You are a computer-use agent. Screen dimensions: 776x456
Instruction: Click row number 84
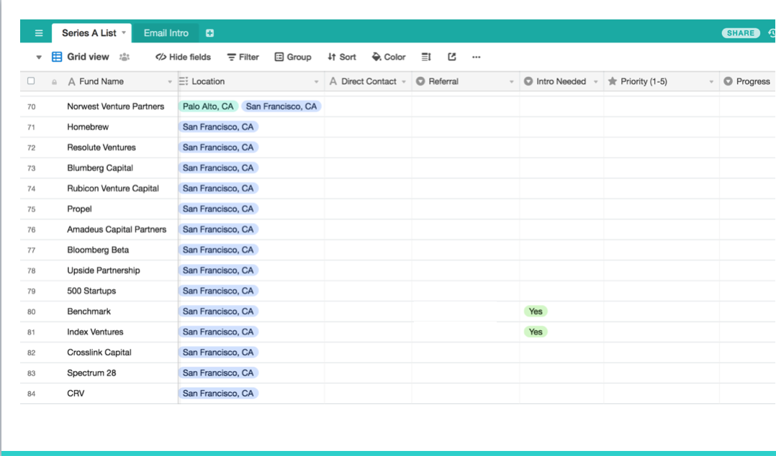pos(31,394)
